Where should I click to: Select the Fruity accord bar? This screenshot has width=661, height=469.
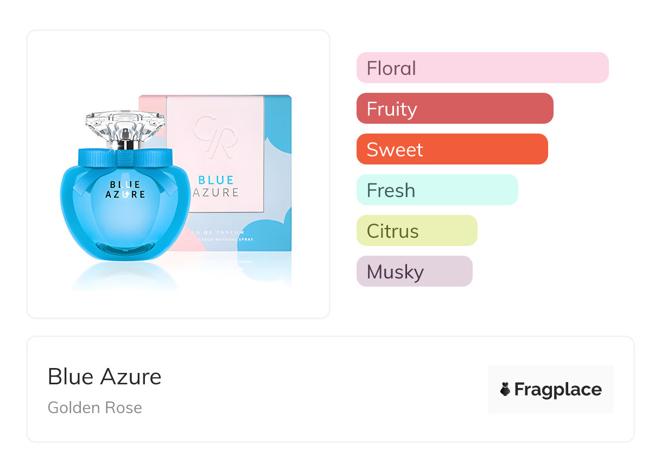click(454, 109)
